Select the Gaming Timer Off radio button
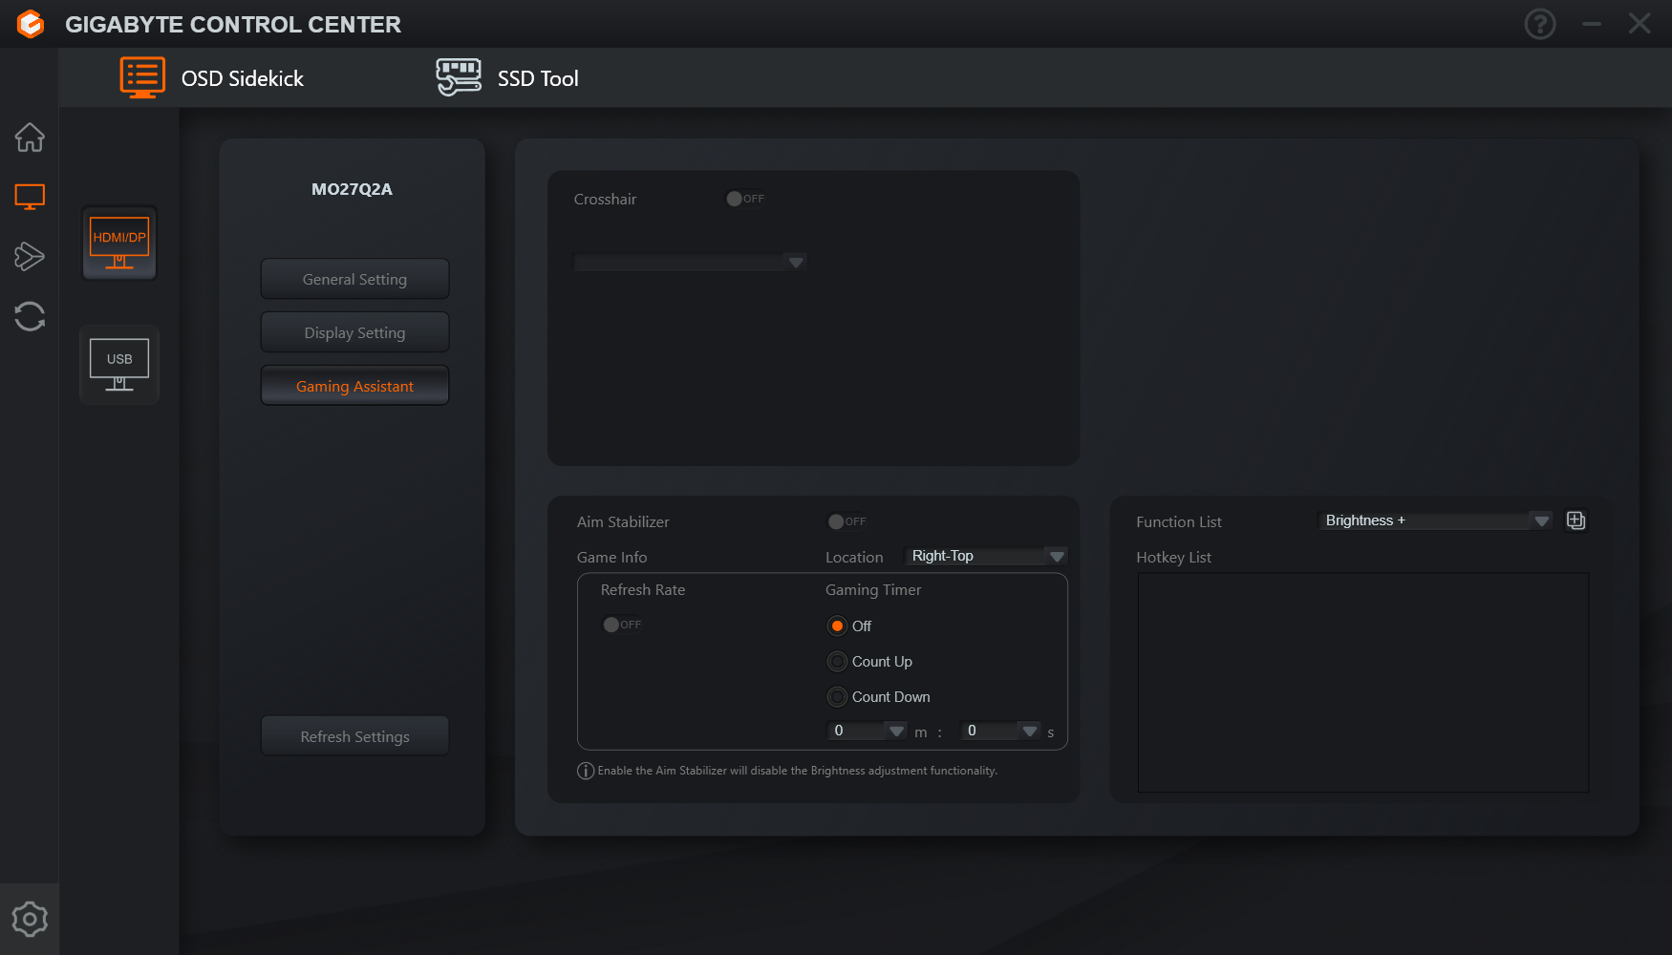The image size is (1672, 955). tap(837, 626)
